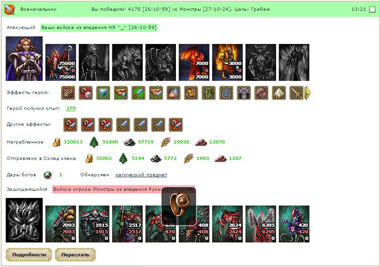Open the магический предмет link
Image resolution: width=380 pixels, height=267 pixels.
tap(141, 175)
